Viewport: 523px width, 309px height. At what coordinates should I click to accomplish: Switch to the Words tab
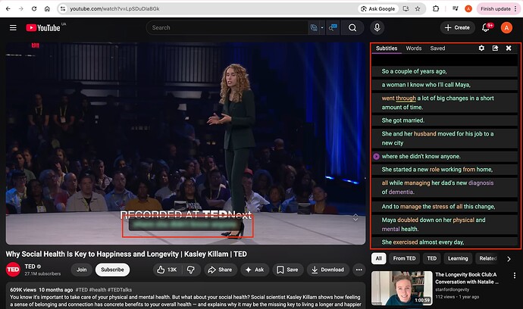click(x=413, y=48)
